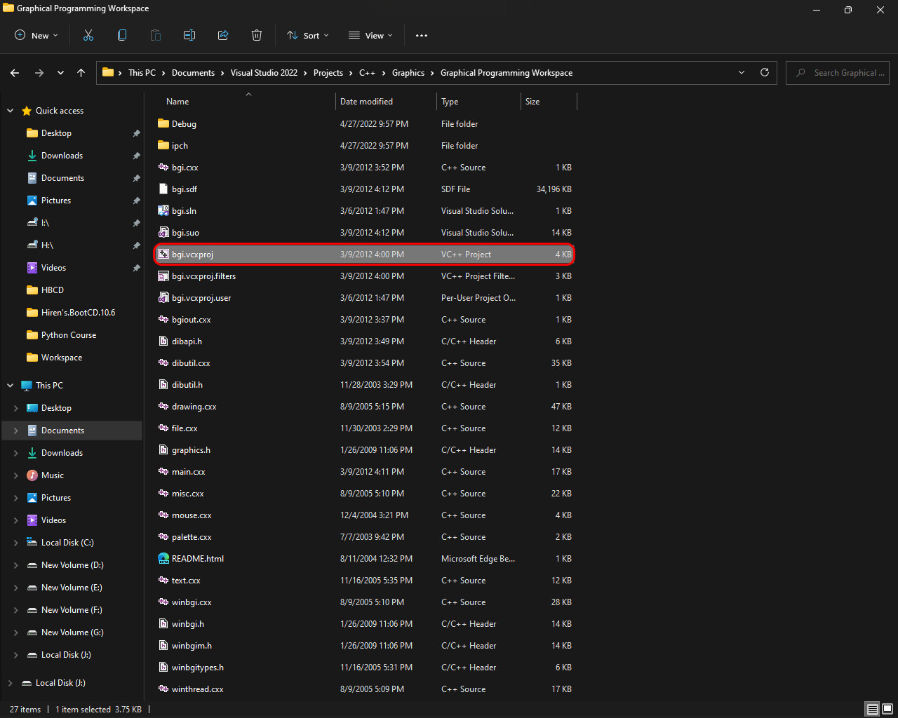Viewport: 898px width, 718px height.
Task: Select the palette.cxx file
Action: click(364, 537)
